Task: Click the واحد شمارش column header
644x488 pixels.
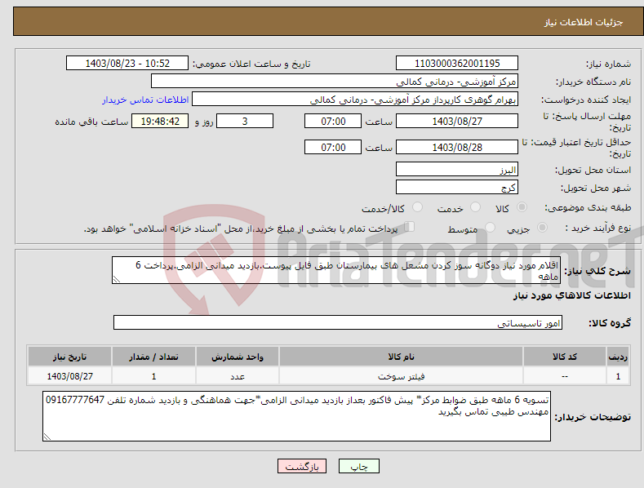Action: click(x=238, y=357)
